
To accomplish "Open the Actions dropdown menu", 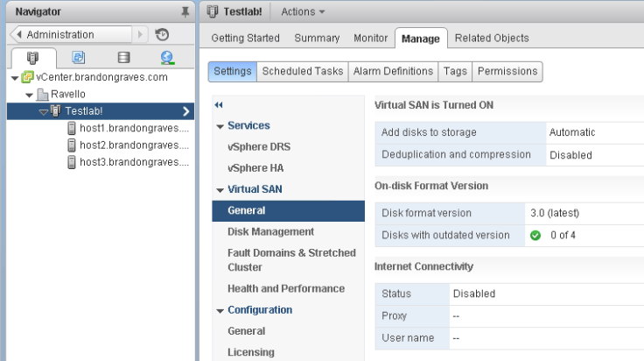I will tap(303, 12).
